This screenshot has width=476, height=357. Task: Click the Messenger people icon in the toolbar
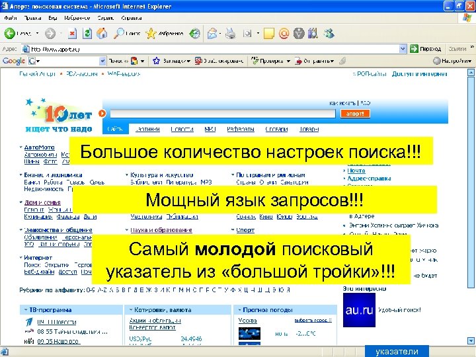[x=329, y=33]
